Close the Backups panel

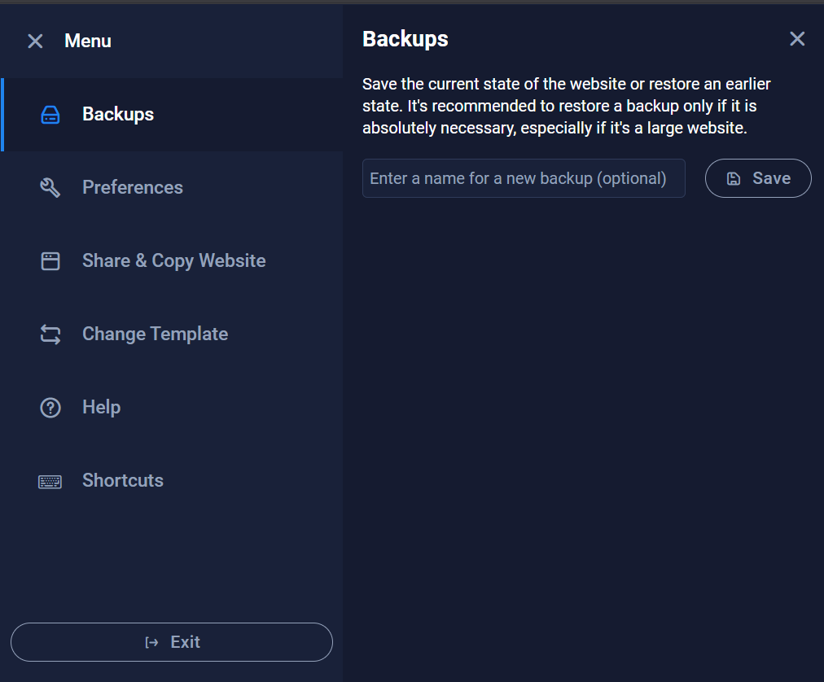coord(797,39)
